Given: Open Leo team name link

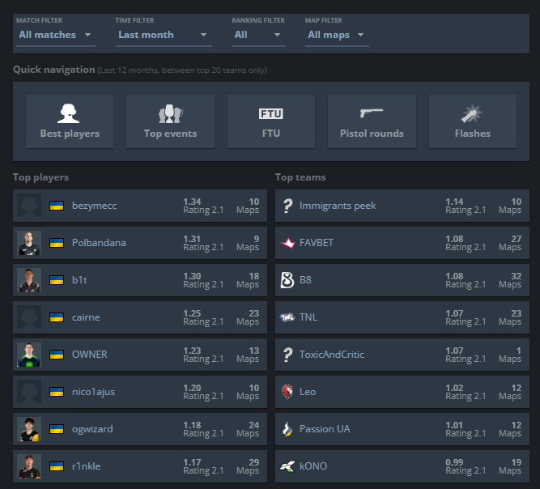Looking at the screenshot, I should pos(308,392).
